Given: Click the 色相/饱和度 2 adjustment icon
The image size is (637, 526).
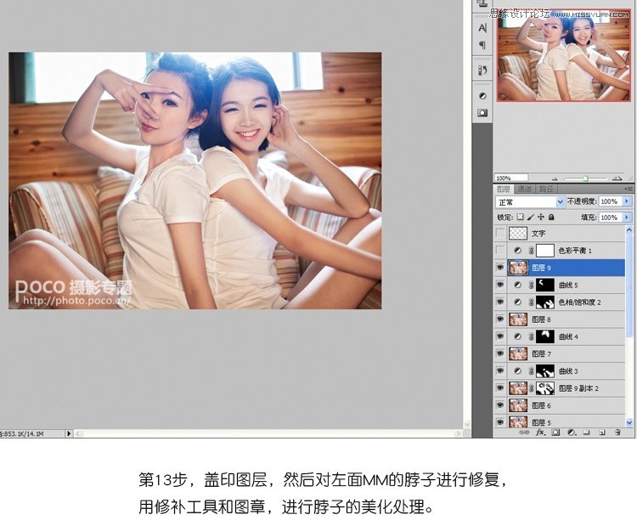Looking at the screenshot, I should tap(517, 302).
